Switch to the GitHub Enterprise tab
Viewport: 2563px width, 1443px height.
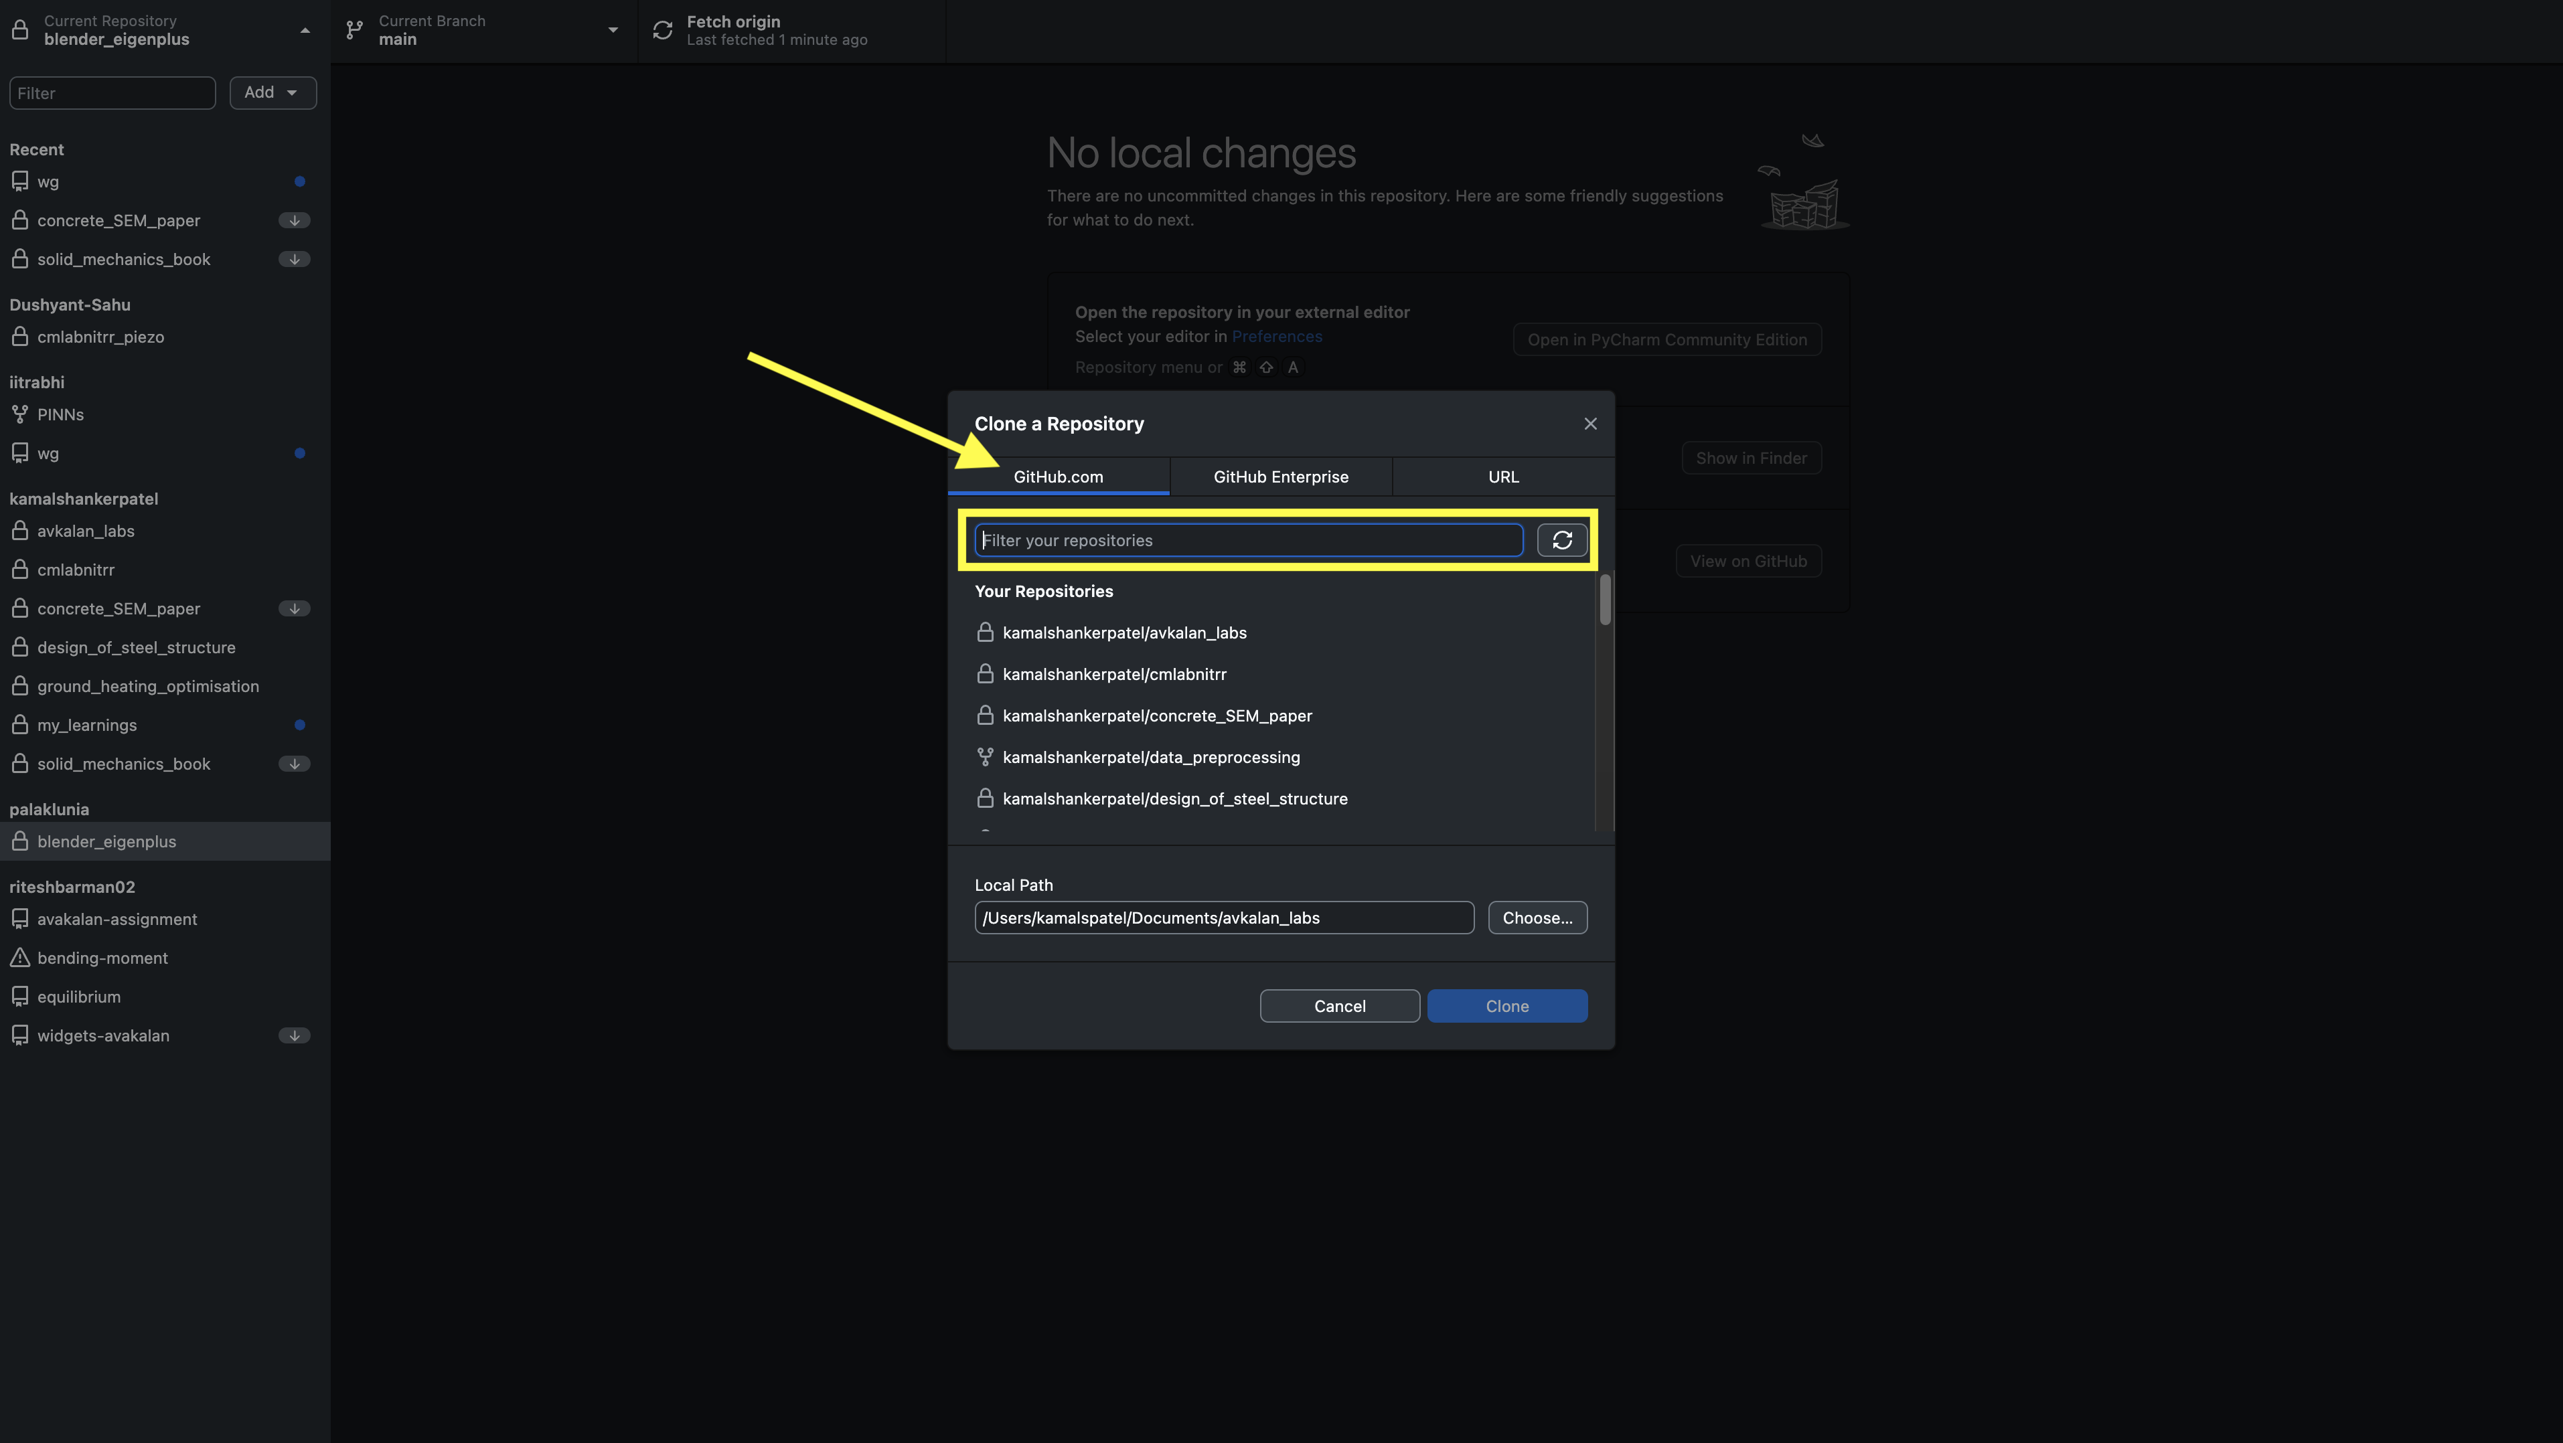(x=1281, y=477)
